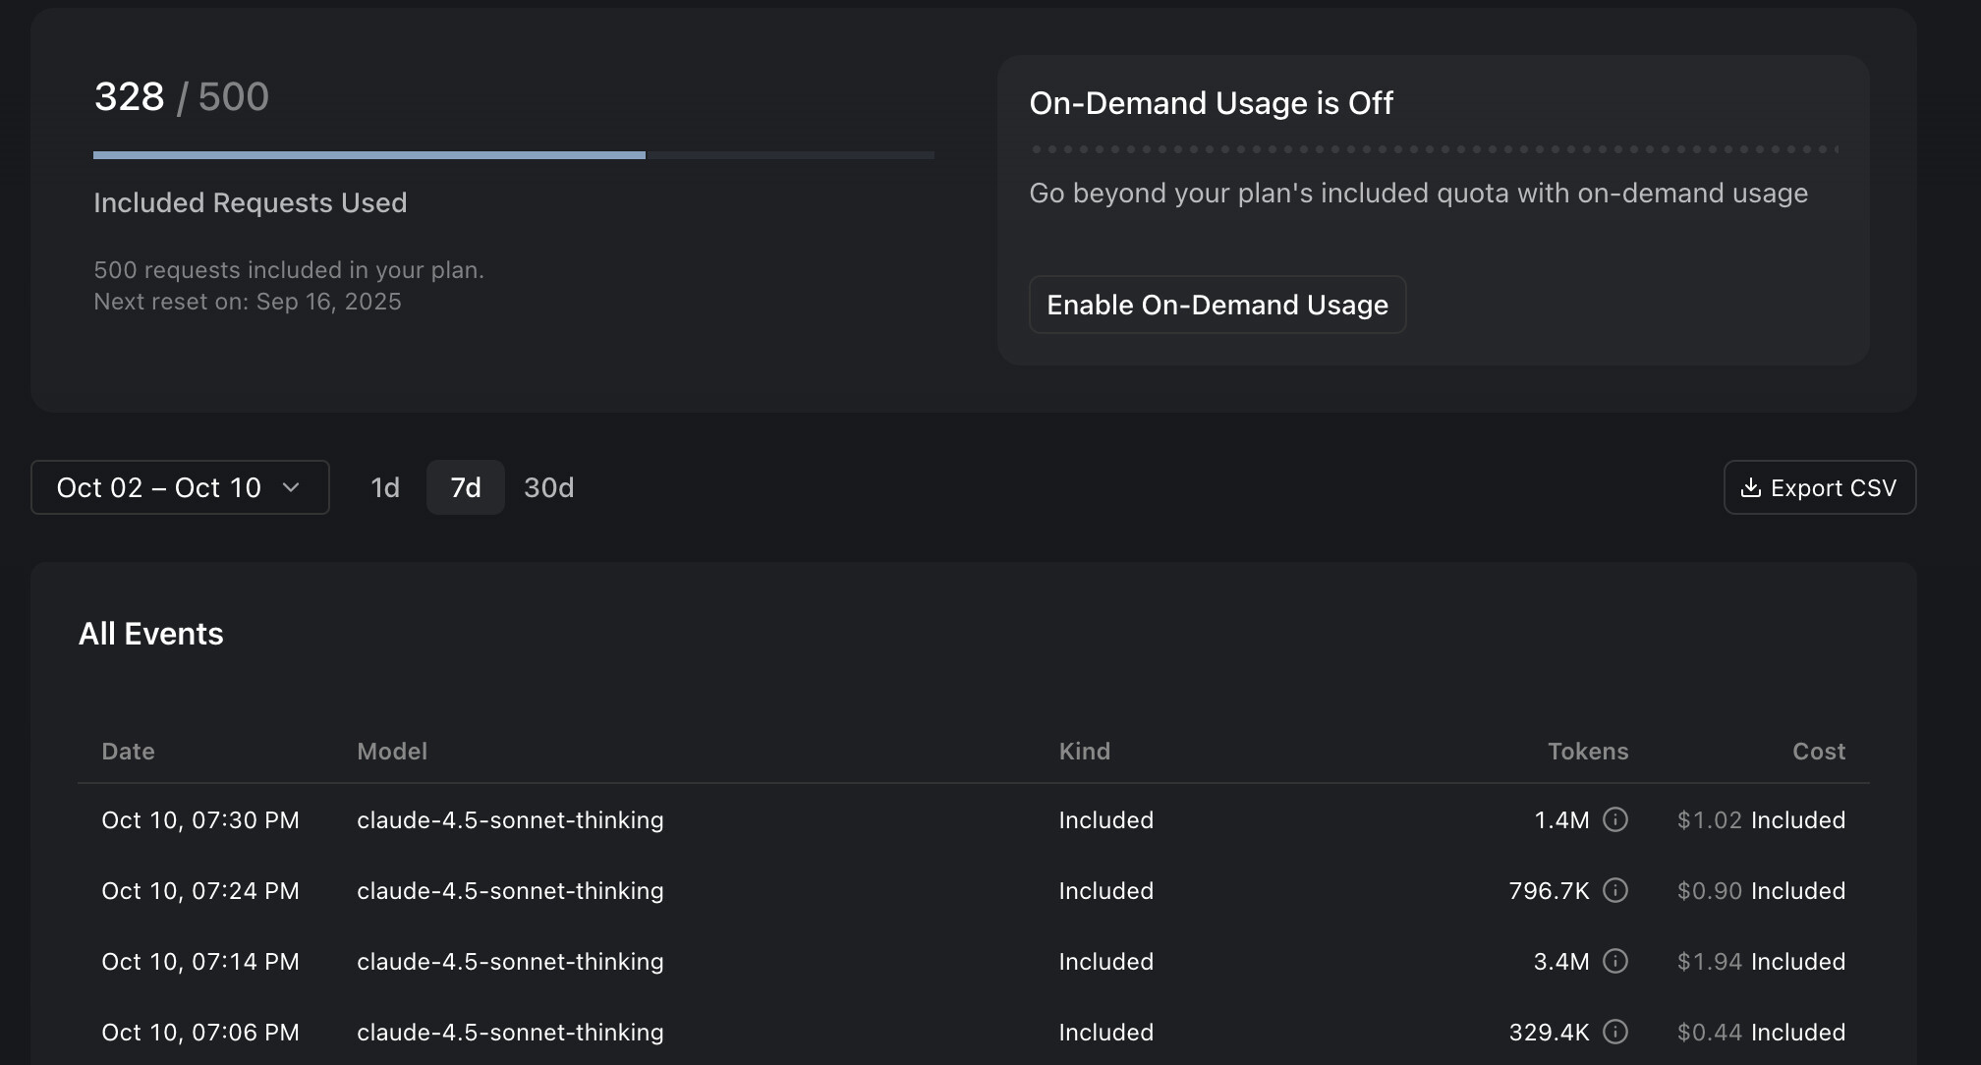Click the Date column header
1981x1065 pixels.
(x=129, y=752)
